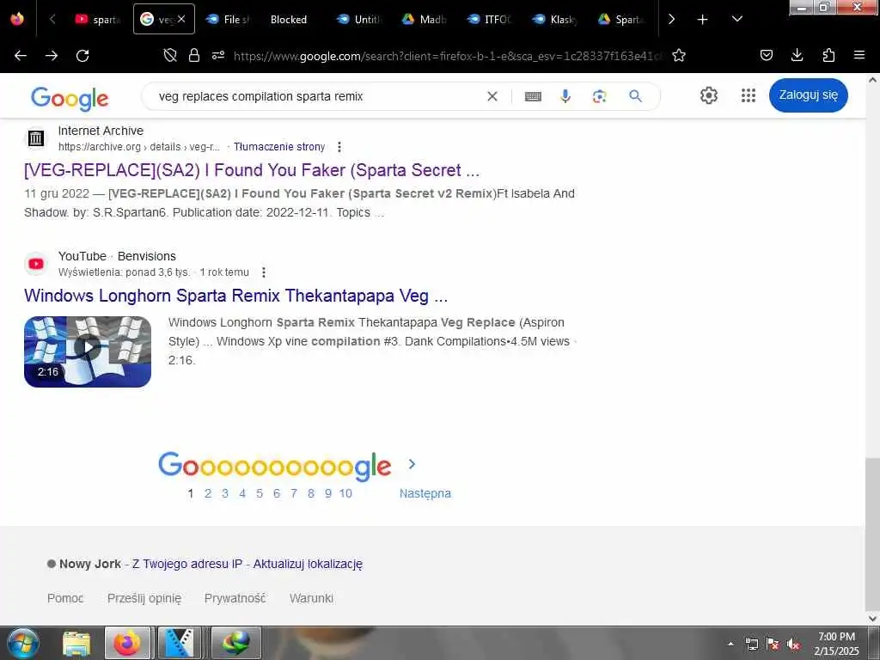Open the video editor taskbar icon
880x660 pixels.
(179, 643)
